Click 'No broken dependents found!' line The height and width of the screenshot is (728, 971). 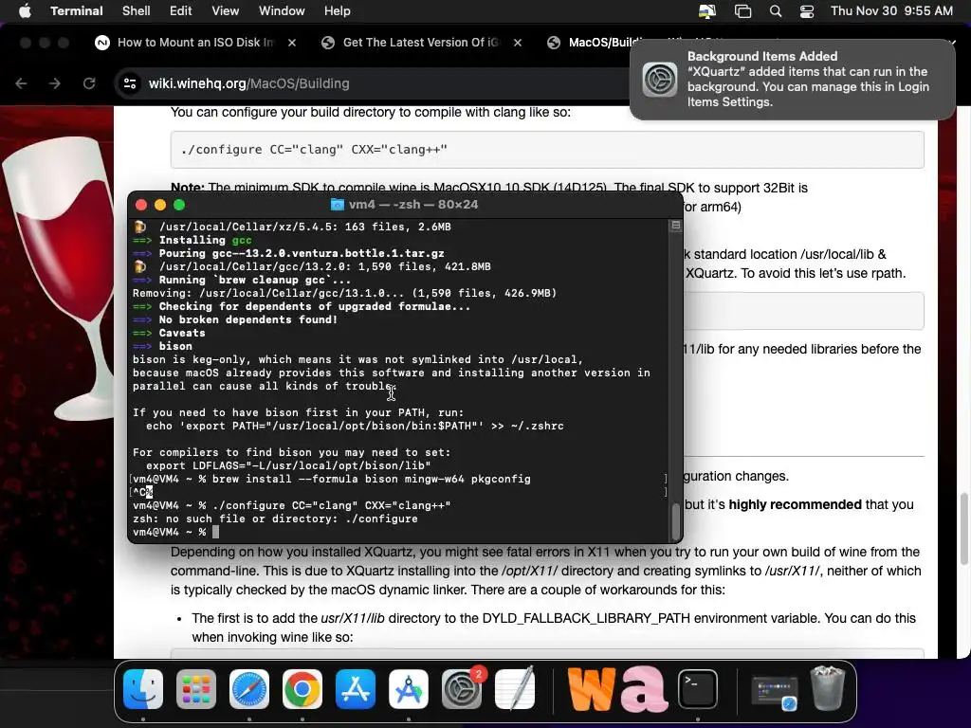coord(247,319)
